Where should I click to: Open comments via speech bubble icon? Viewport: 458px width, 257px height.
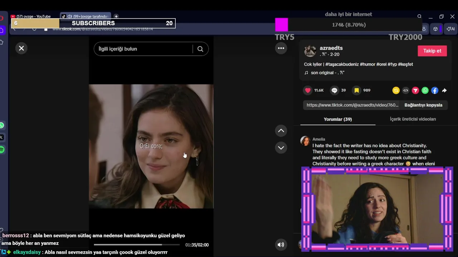(334, 90)
